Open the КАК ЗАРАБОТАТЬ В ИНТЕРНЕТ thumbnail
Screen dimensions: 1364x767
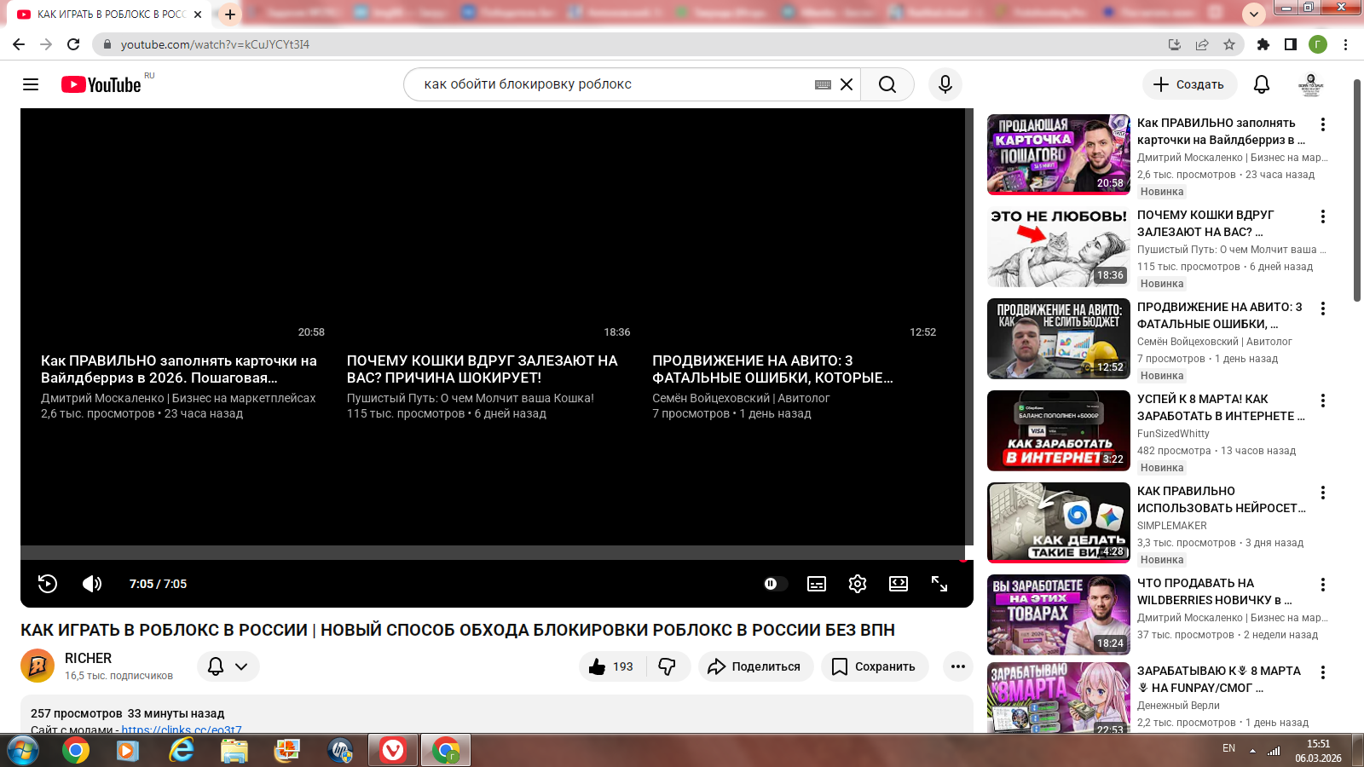(x=1059, y=430)
